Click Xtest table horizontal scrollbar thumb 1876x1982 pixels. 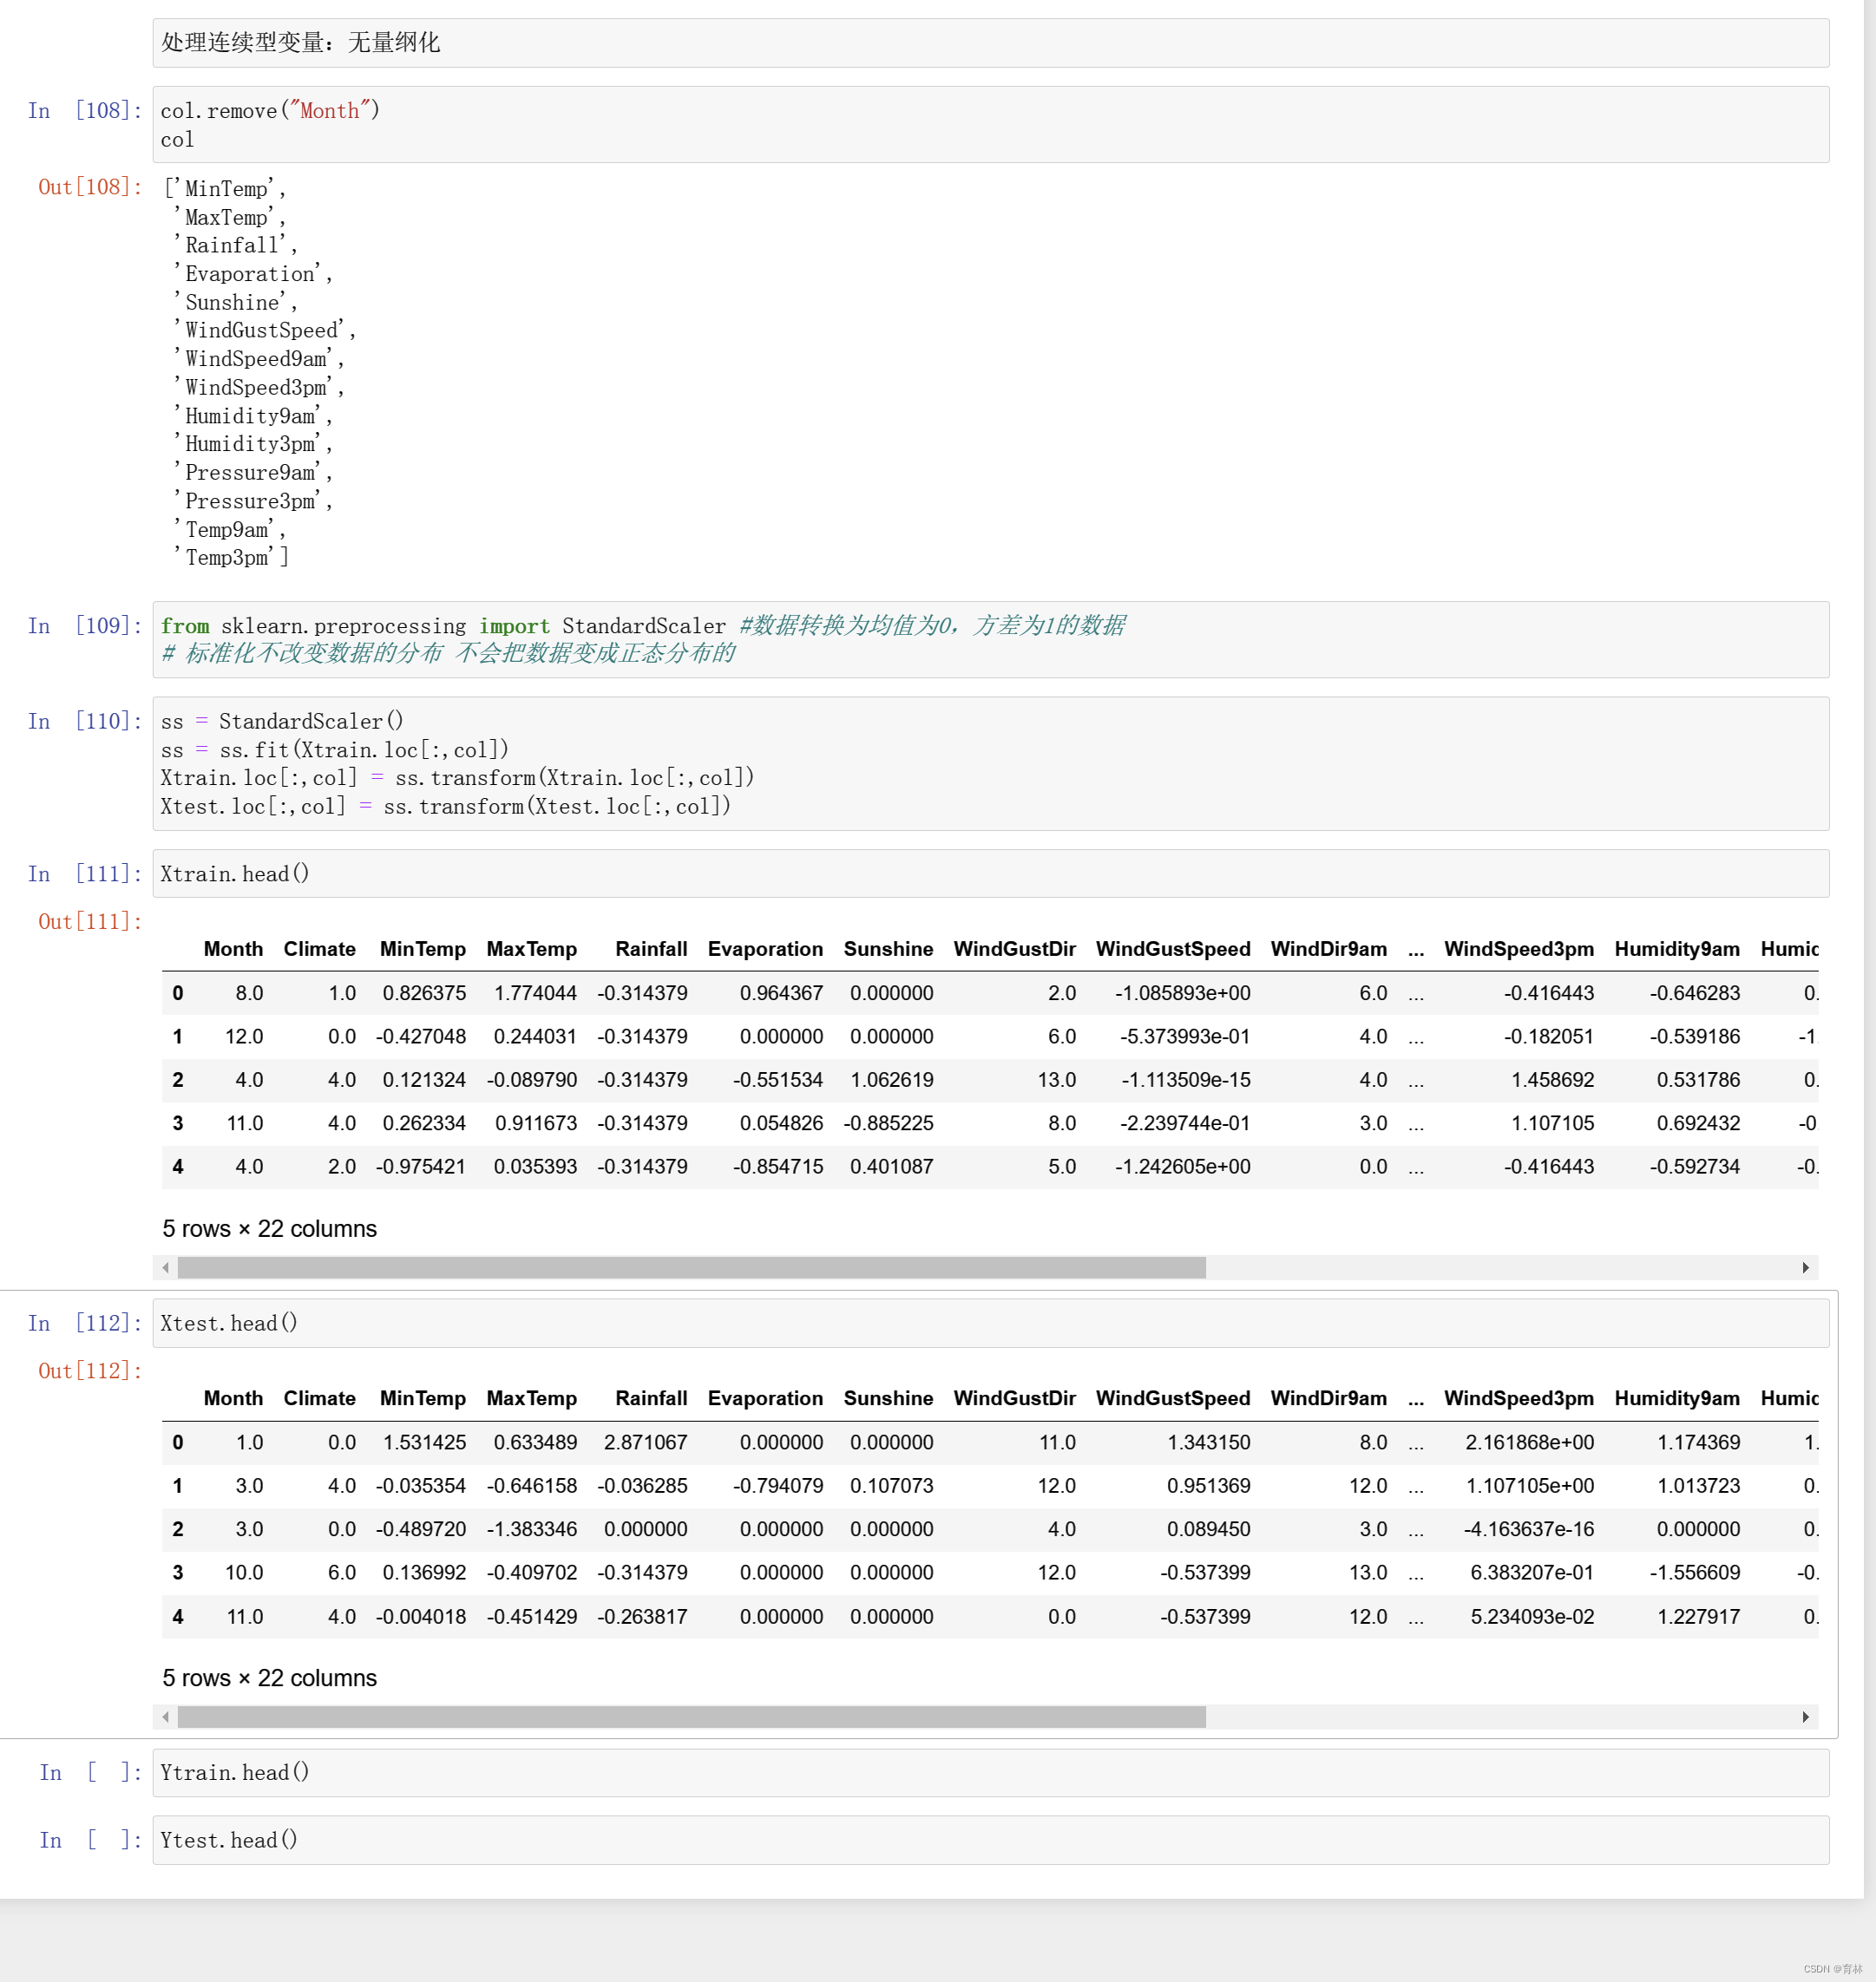tap(691, 1717)
